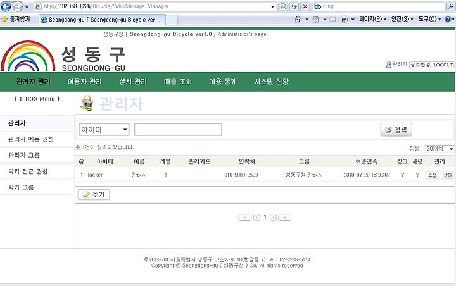Viewport: 456px width, 286px height.
Task: Click the 검색 search button
Action: [396, 130]
